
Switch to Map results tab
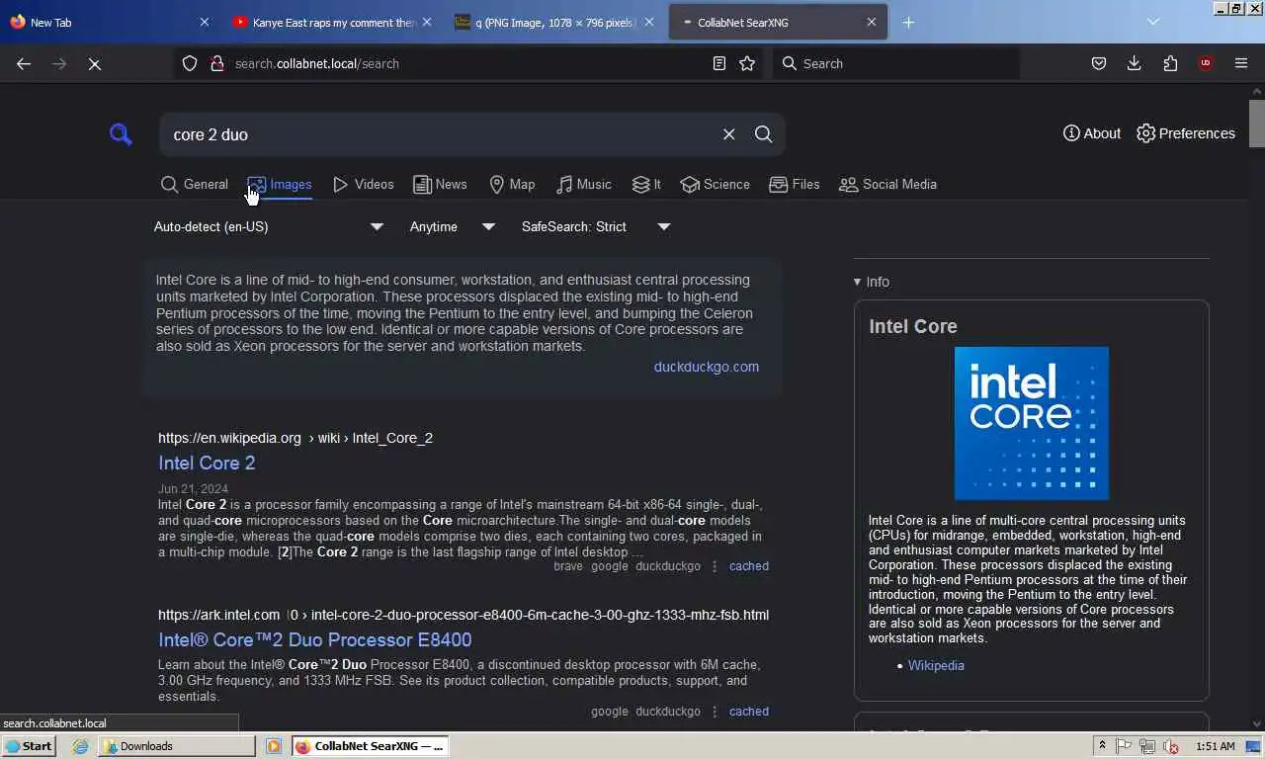click(x=512, y=184)
